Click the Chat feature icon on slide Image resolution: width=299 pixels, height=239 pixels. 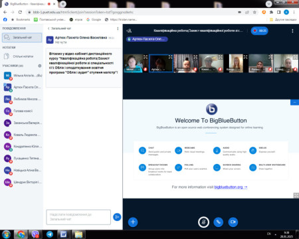[x=142, y=151]
